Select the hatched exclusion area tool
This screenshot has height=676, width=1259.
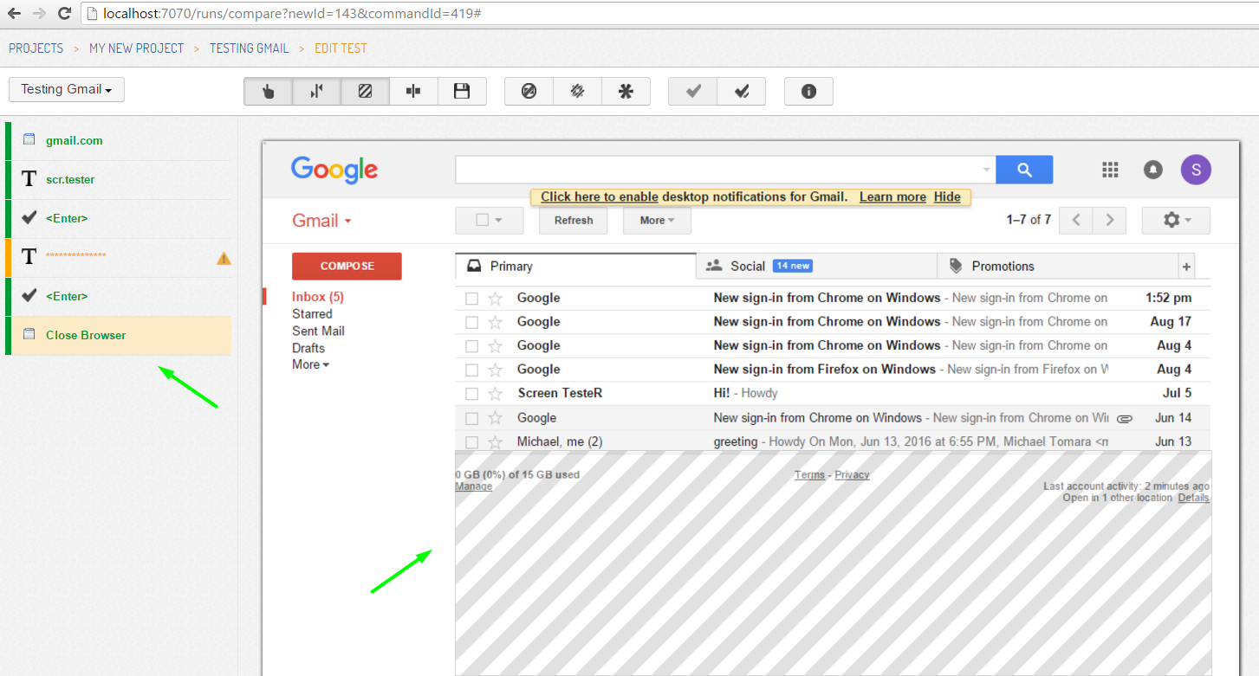[x=365, y=92]
